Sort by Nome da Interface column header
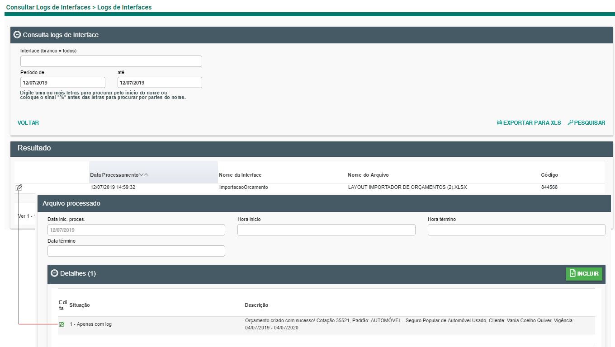The height and width of the screenshot is (347, 615). click(240, 175)
